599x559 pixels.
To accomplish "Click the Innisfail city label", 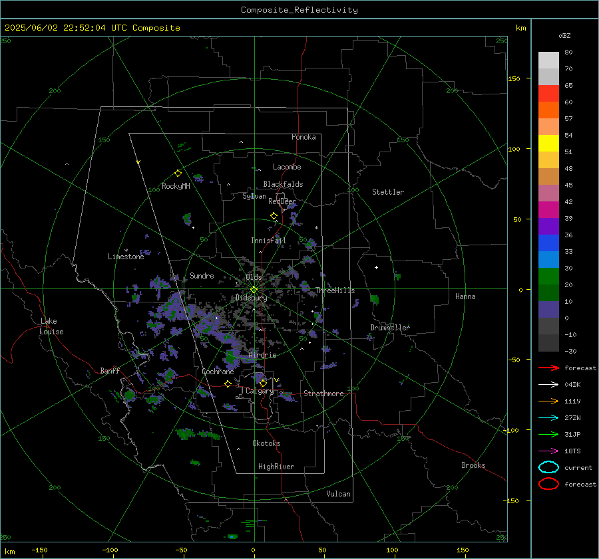I will (268, 241).
